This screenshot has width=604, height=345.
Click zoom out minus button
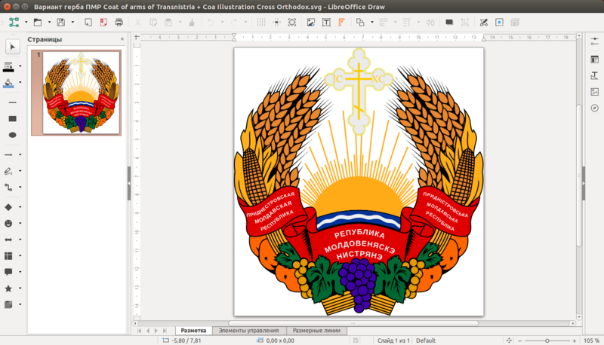pos(519,340)
